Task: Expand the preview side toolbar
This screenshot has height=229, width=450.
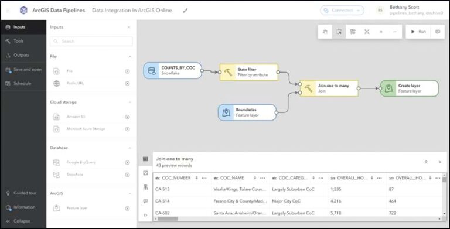Action: point(145,215)
